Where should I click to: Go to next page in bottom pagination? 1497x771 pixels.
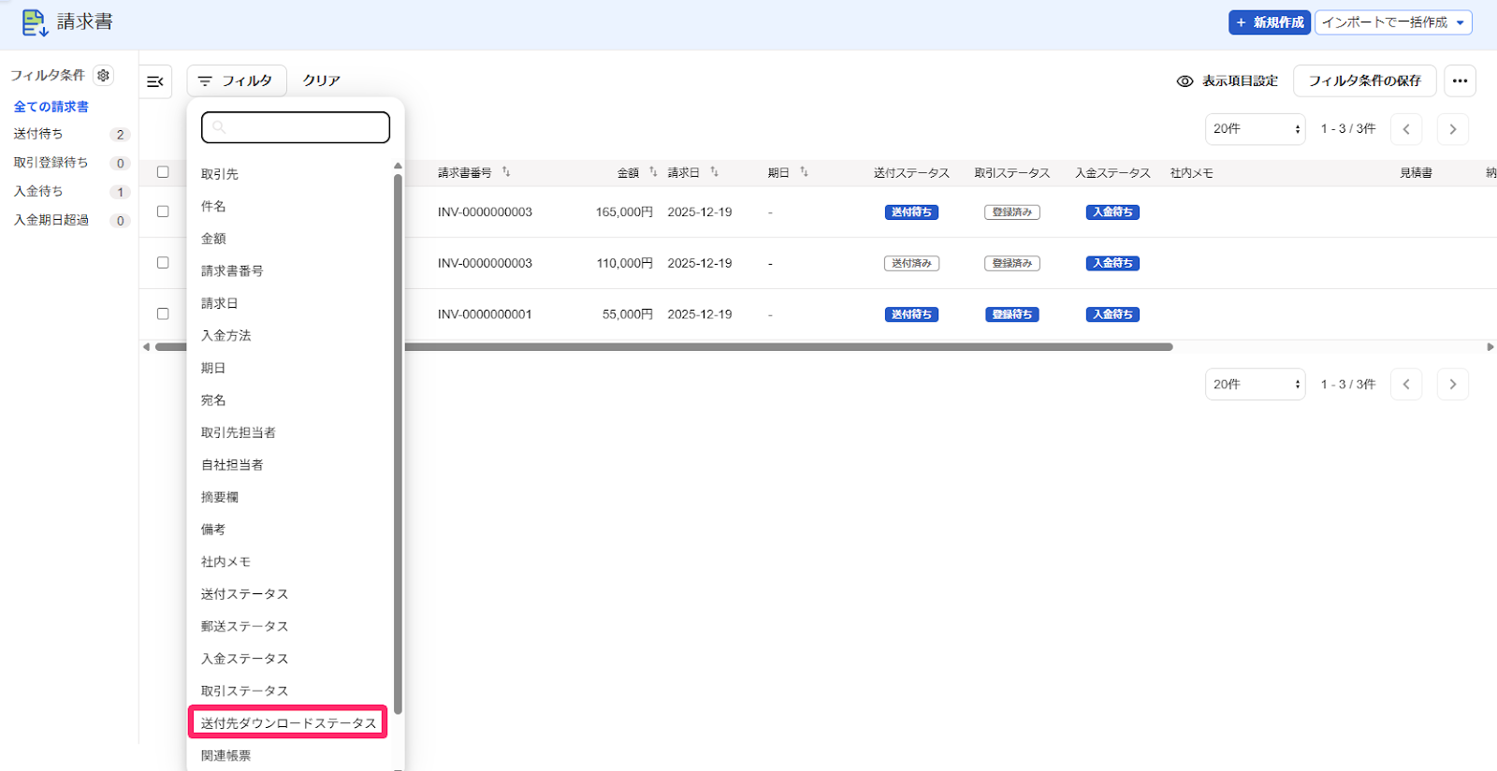coord(1452,385)
